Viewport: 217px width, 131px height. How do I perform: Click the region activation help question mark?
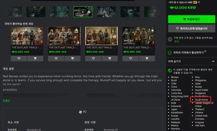pyautogui.click(x=205, y=51)
